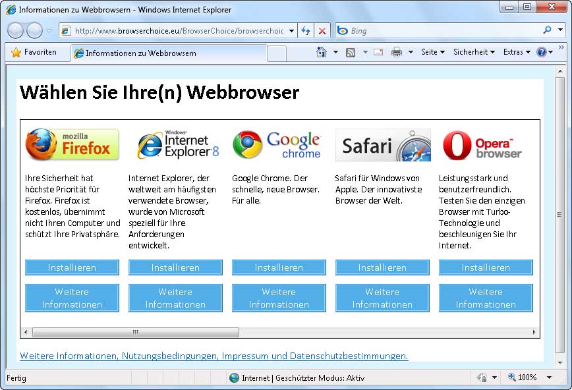This screenshot has height=390, width=572.
Task: Print the page with printer icon
Action: tap(397, 52)
